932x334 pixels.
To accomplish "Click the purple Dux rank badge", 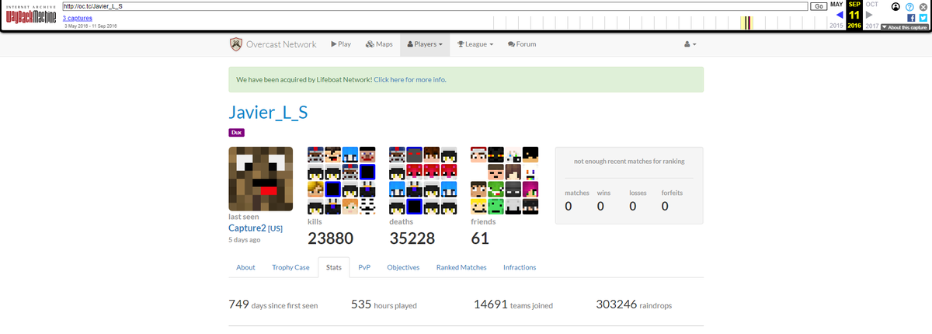I will 236,133.
